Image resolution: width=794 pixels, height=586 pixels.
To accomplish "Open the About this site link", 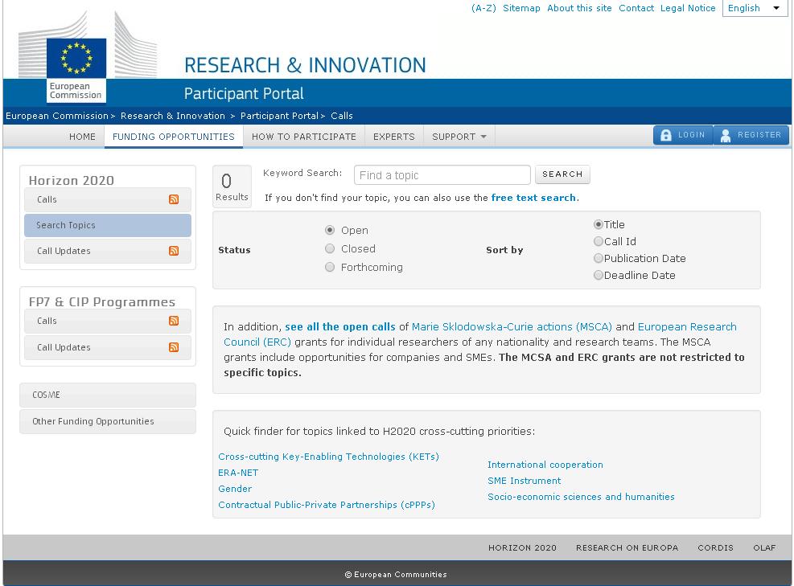I will tap(579, 8).
